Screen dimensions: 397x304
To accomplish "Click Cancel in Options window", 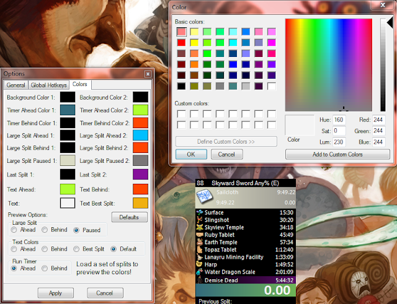I will click(105, 293).
